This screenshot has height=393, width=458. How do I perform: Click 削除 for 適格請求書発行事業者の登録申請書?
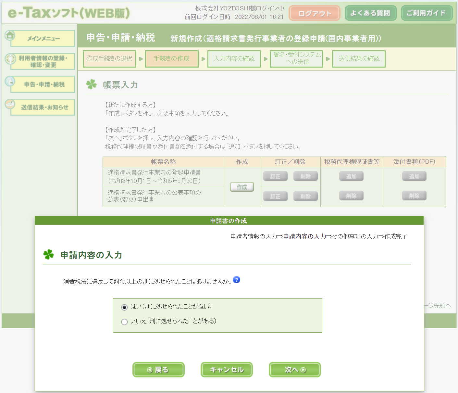[305, 176]
